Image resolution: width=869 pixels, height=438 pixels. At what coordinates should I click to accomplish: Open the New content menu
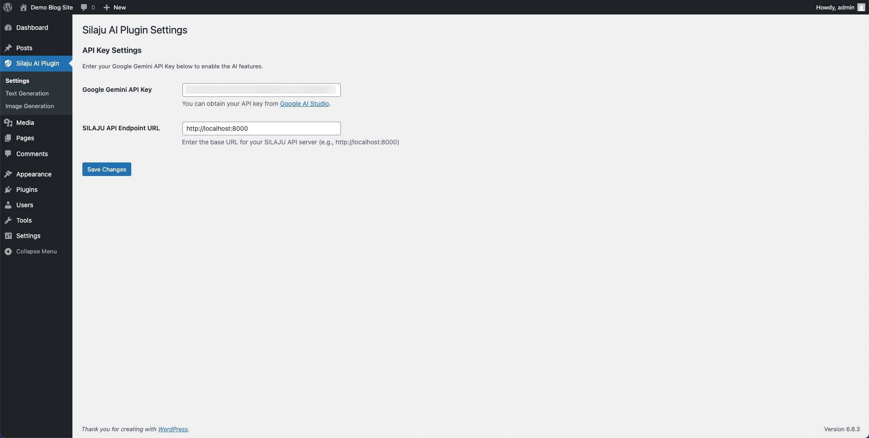119,7
